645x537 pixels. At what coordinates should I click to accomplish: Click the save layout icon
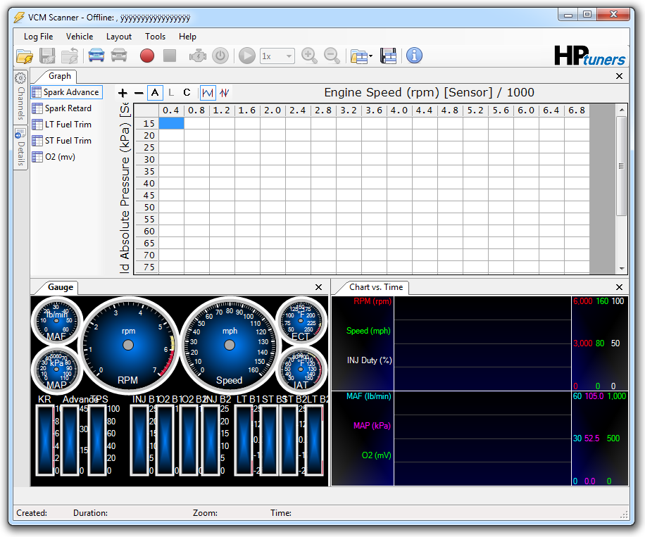pyautogui.click(x=388, y=56)
